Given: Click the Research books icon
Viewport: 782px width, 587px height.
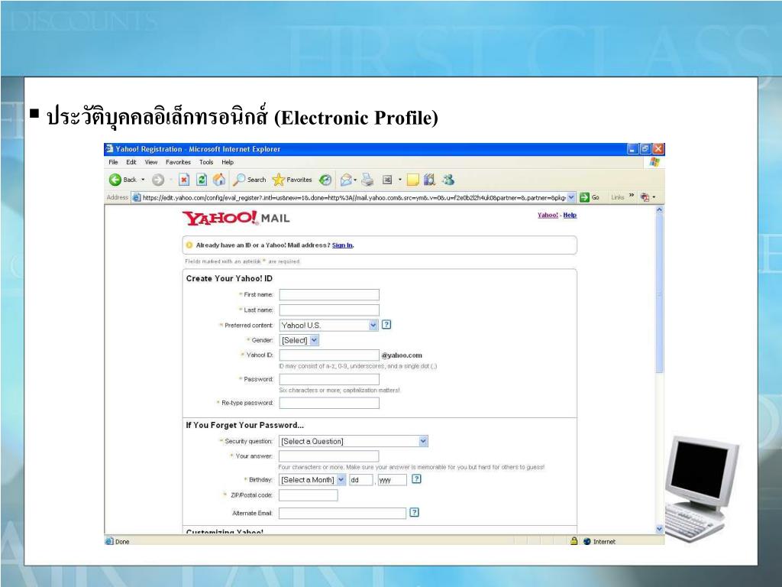Looking at the screenshot, I should coord(429,180).
